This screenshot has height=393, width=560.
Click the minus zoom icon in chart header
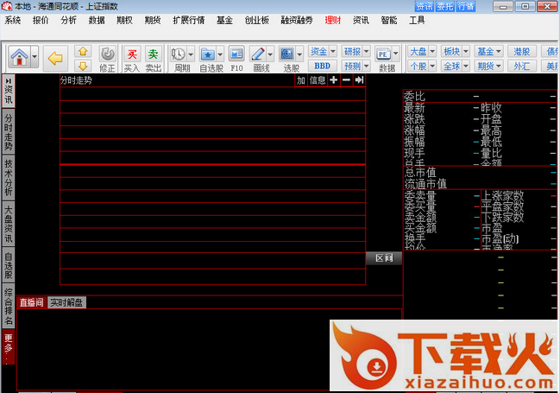[346, 80]
